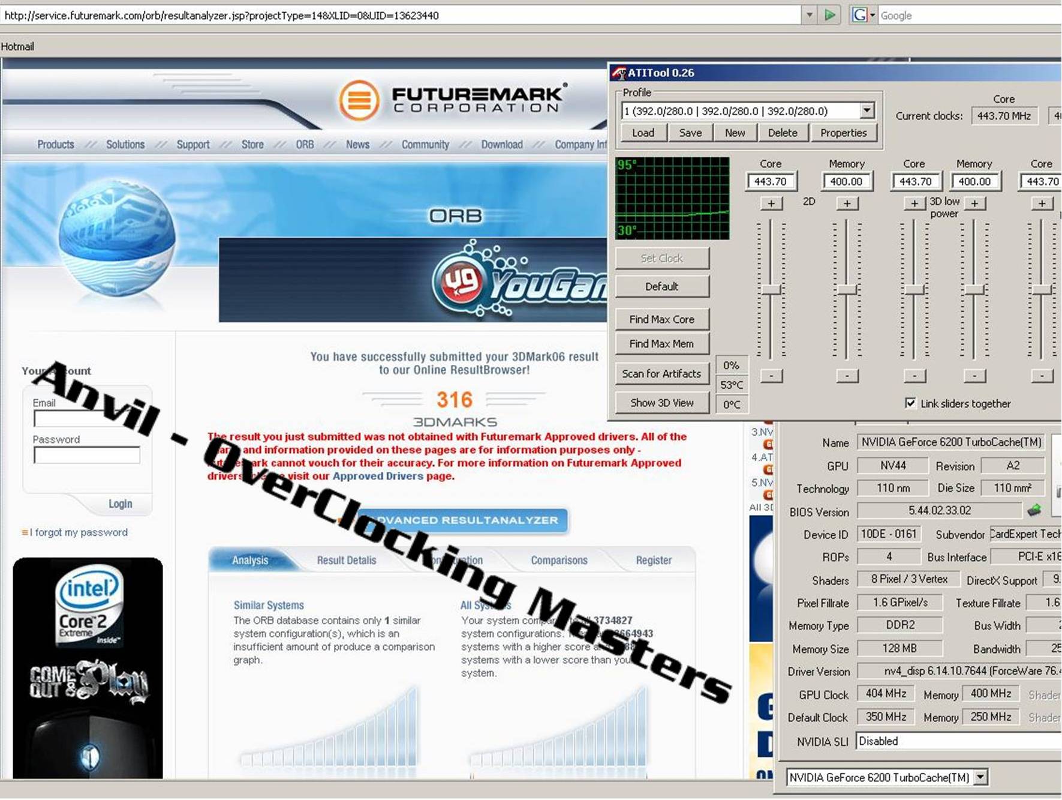Switch to the Comparisons tab

[559, 560]
